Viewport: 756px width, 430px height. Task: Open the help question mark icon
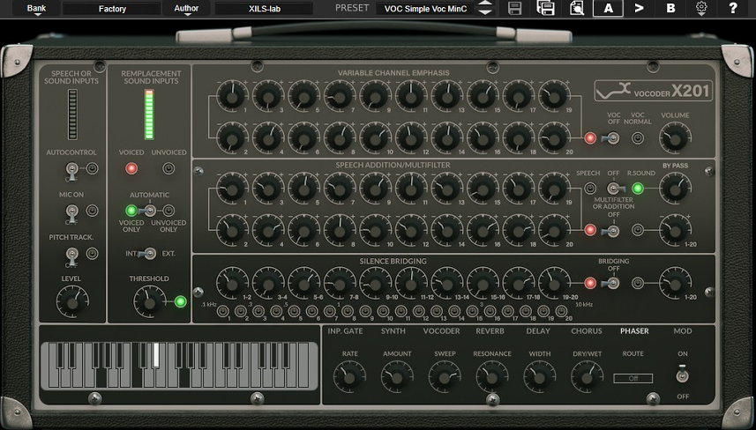click(733, 8)
